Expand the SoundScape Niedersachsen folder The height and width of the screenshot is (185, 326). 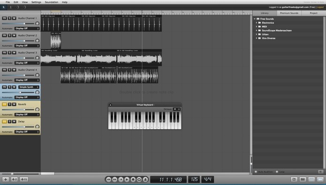click(257, 30)
